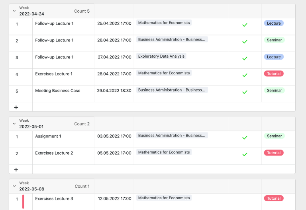Click the blue Lecture tag in row 1
The width and height of the screenshot is (306, 210).
[274, 23]
